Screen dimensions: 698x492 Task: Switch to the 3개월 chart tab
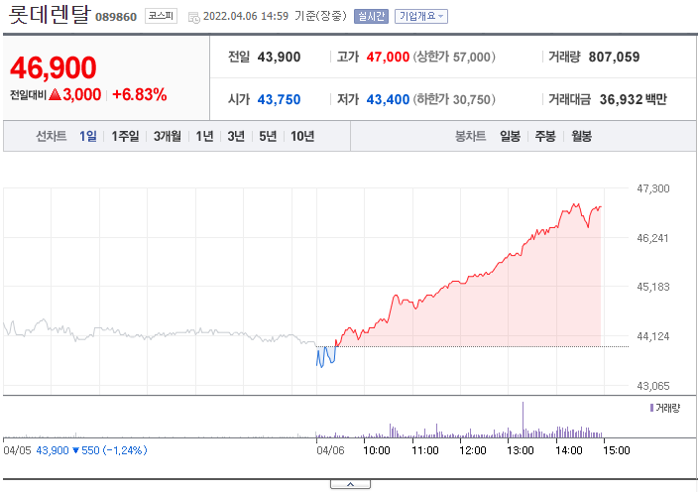click(167, 136)
